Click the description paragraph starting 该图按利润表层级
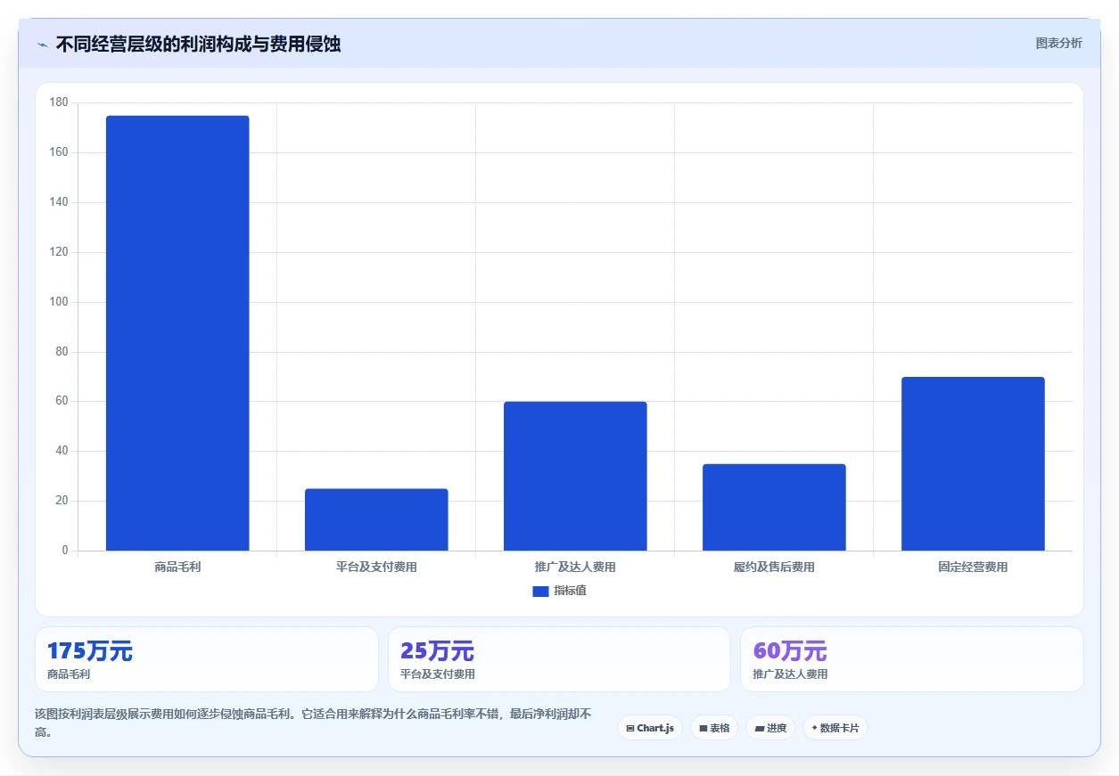The width and height of the screenshot is (1119, 776). 313,723
